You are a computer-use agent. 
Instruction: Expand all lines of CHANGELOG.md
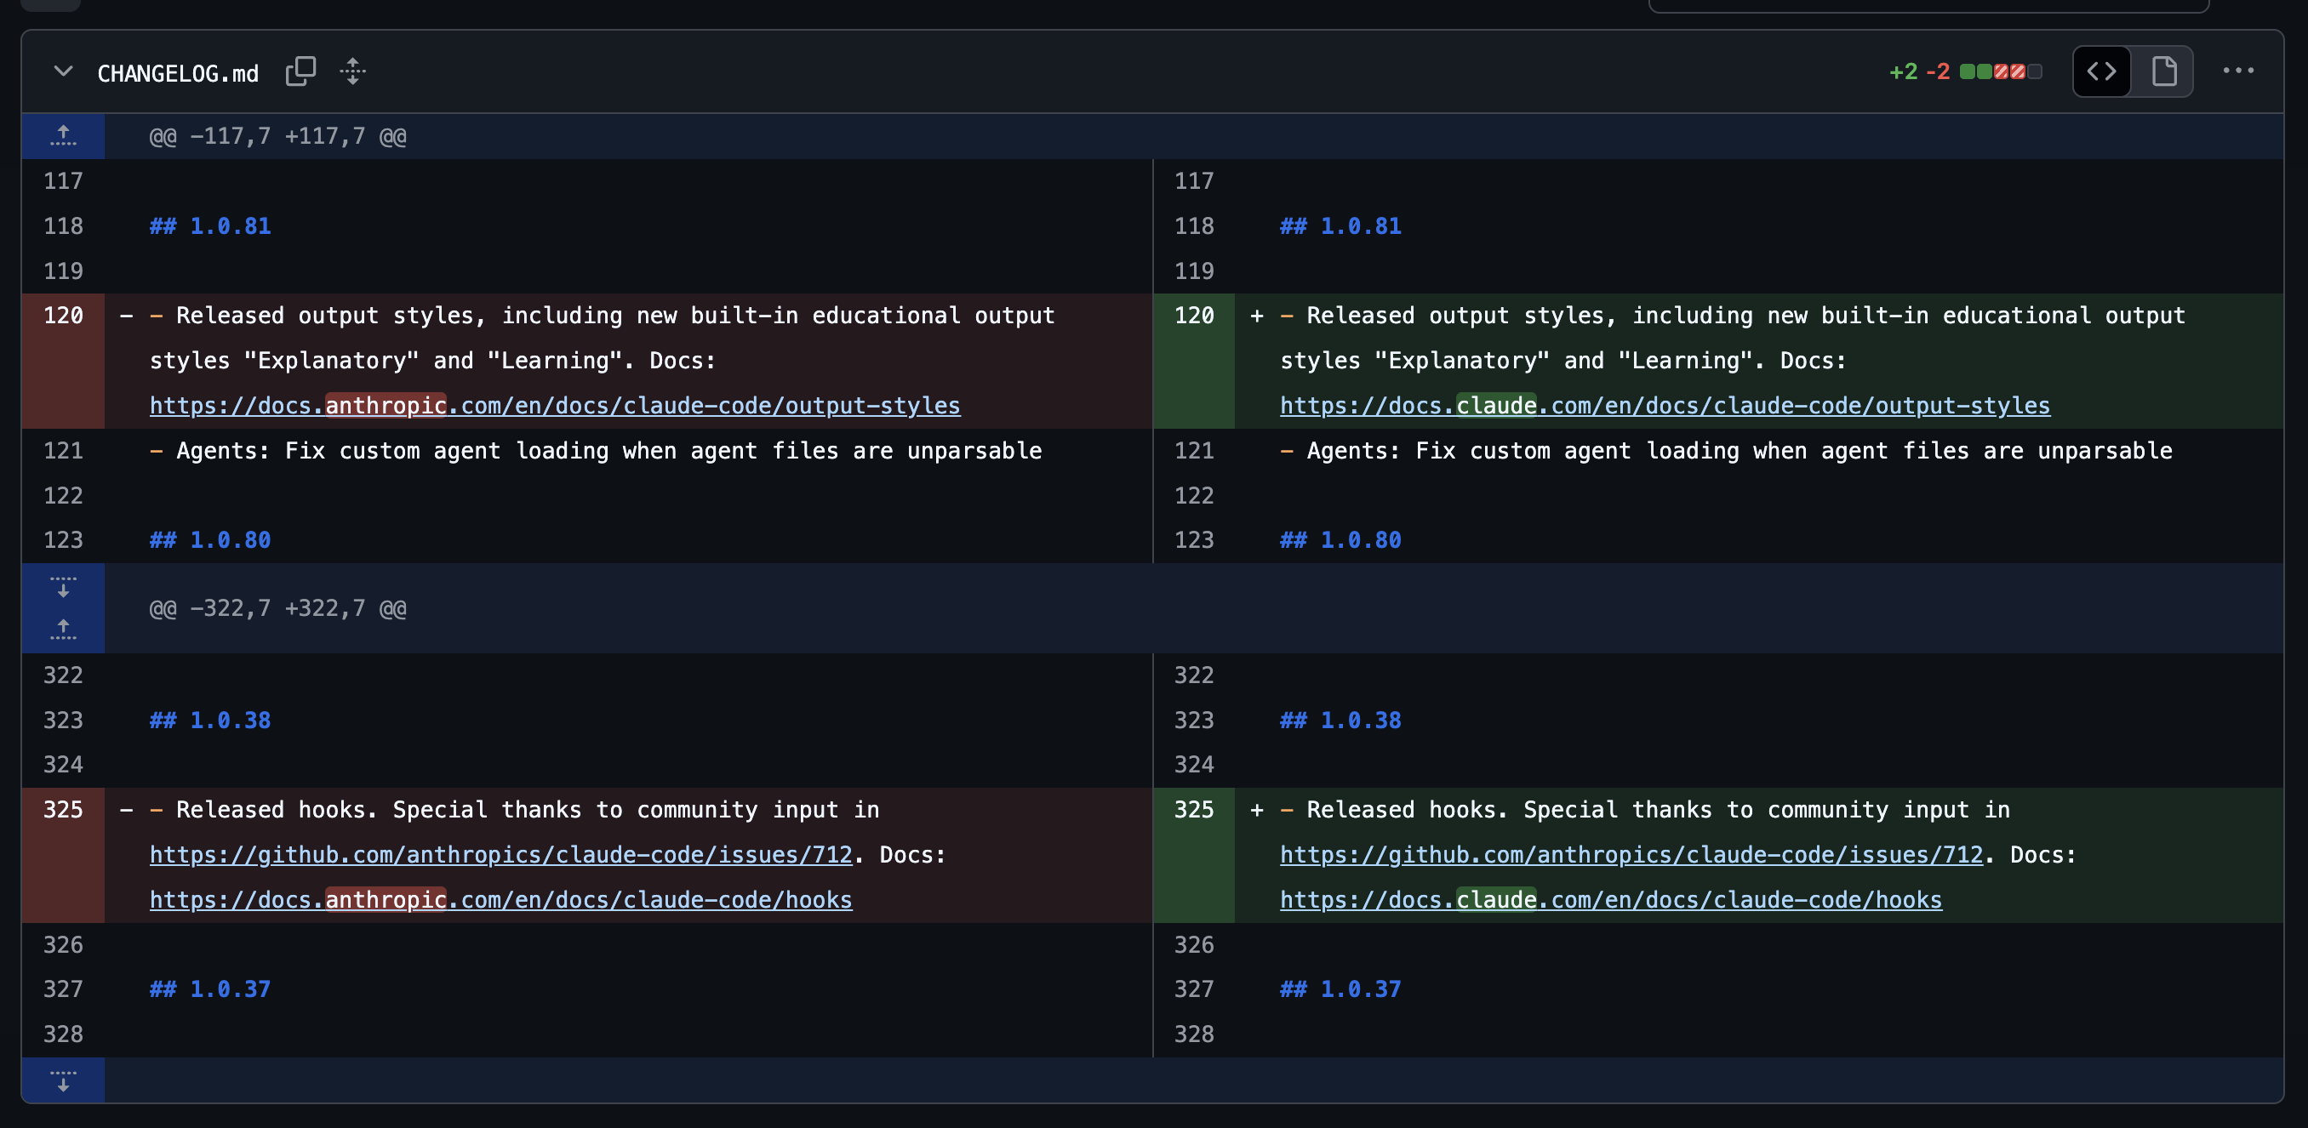coord(353,71)
